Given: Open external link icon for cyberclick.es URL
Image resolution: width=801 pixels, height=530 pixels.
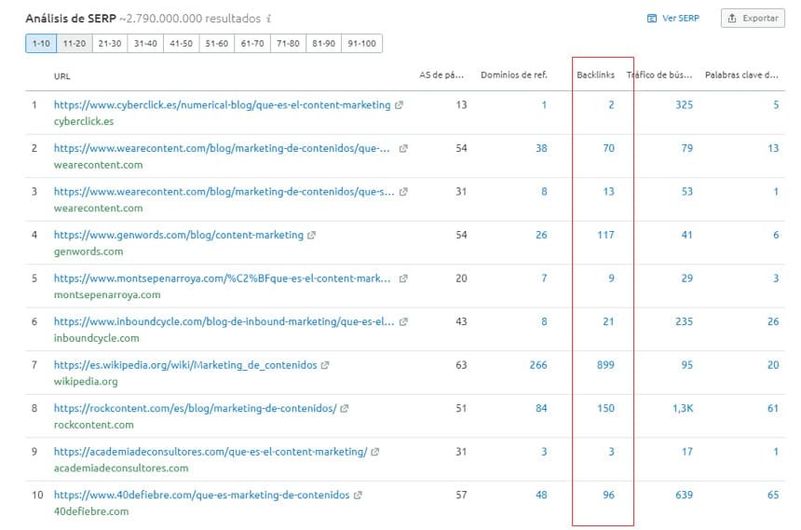Looking at the screenshot, I should pos(399,105).
